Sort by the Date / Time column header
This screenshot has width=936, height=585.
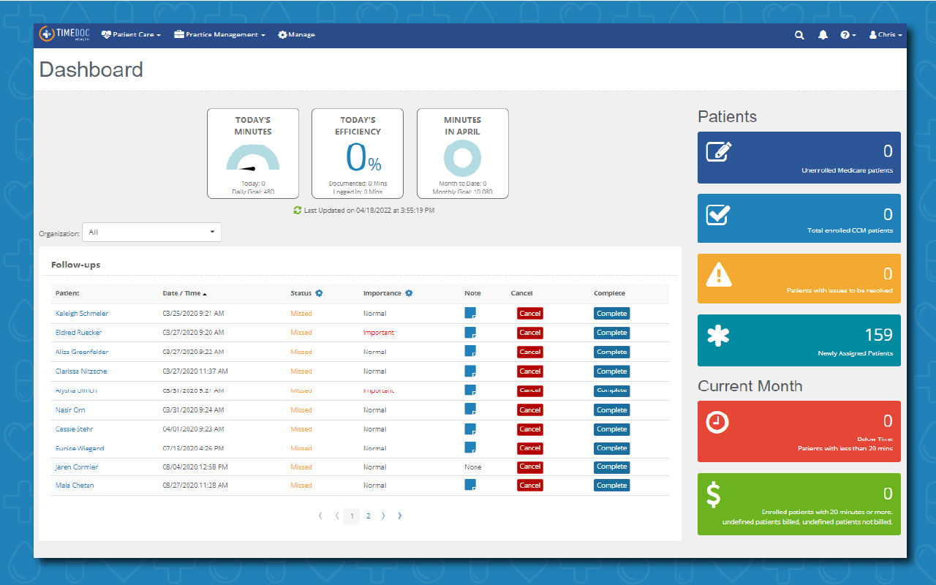point(184,293)
